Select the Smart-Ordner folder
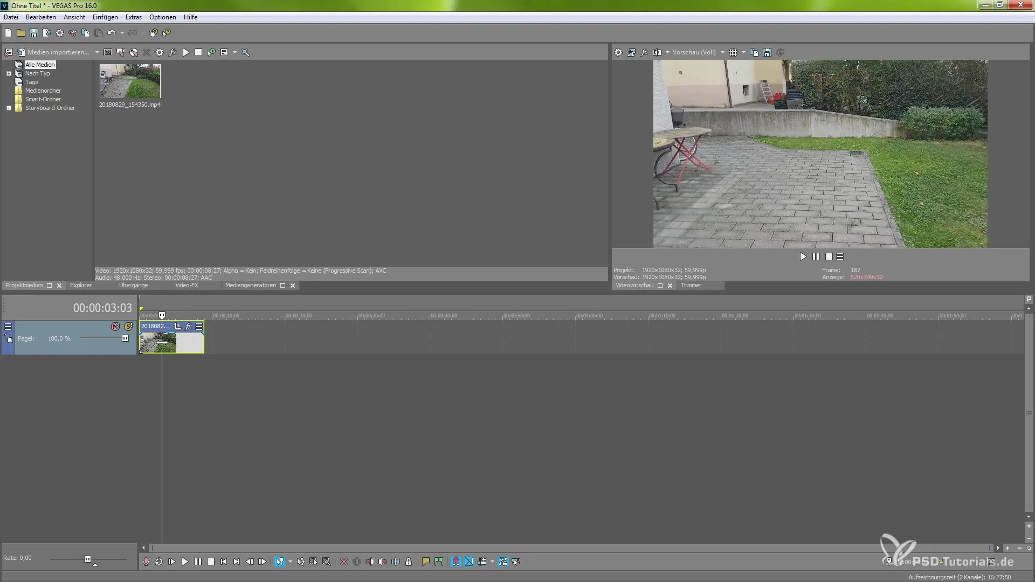The width and height of the screenshot is (1035, 582). tap(43, 99)
